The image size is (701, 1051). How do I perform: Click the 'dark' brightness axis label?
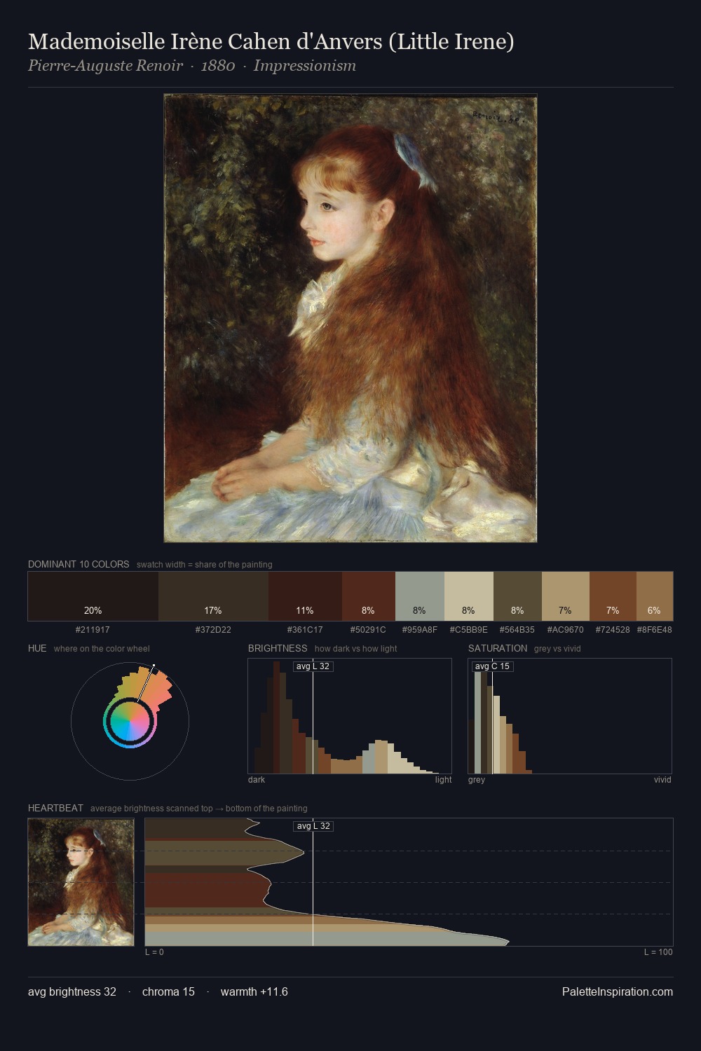tap(257, 780)
